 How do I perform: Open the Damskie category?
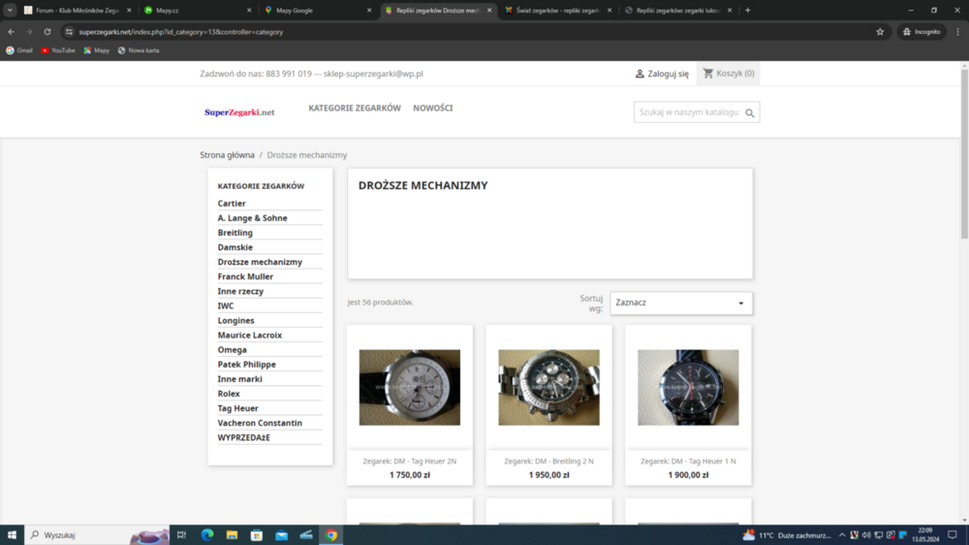(234, 247)
